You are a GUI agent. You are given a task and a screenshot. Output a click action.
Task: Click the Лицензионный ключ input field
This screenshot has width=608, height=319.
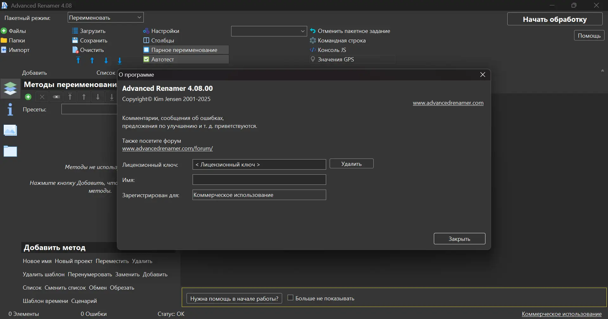[259, 165]
